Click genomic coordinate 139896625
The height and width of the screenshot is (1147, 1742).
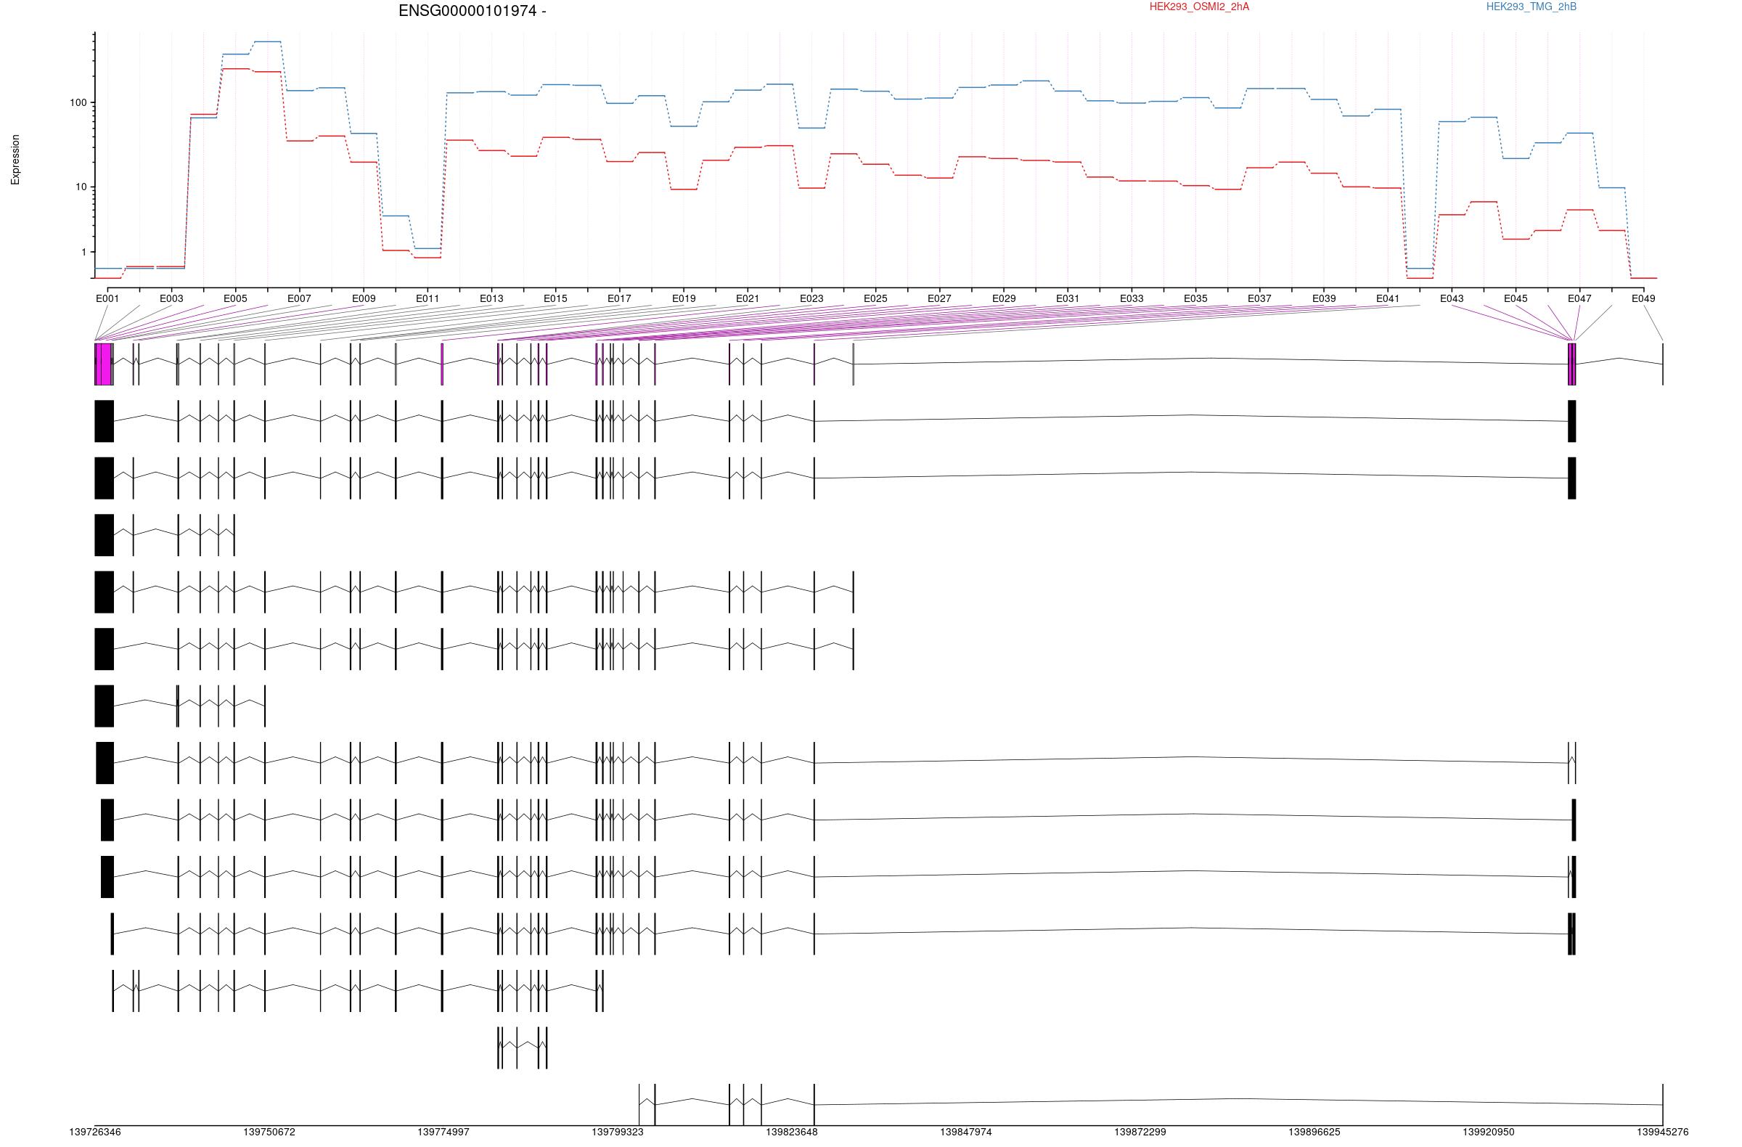[x=1314, y=1132]
